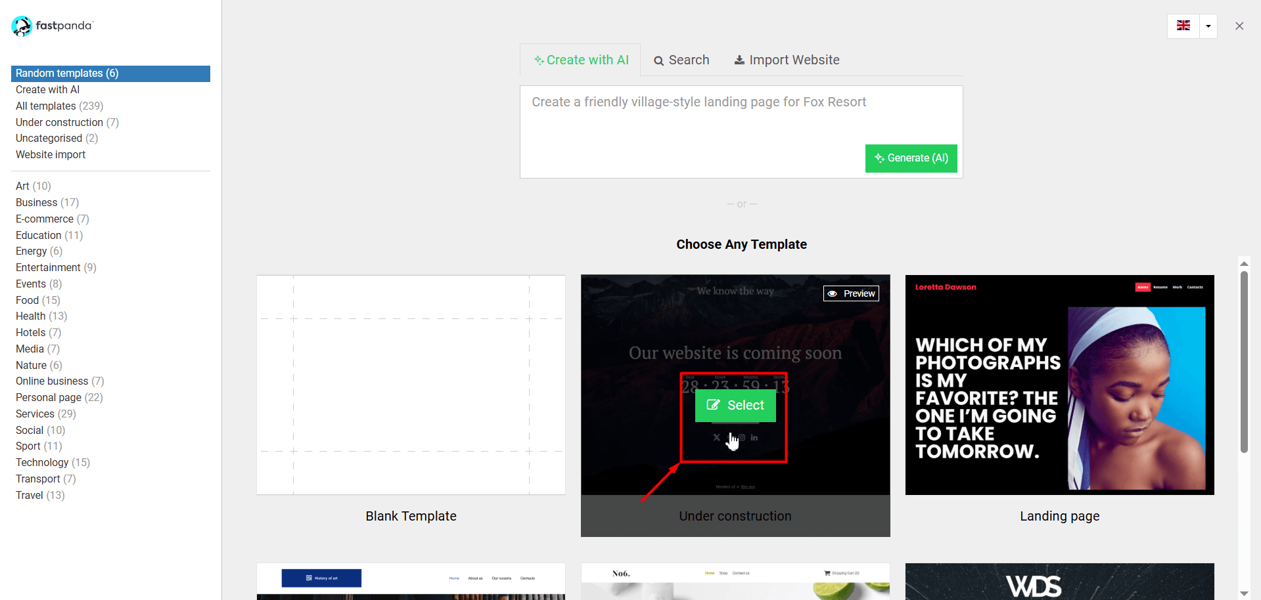Viewport: 1261px width, 600px height.
Task: Pick the Landing page template thumbnail
Action: coord(1059,385)
